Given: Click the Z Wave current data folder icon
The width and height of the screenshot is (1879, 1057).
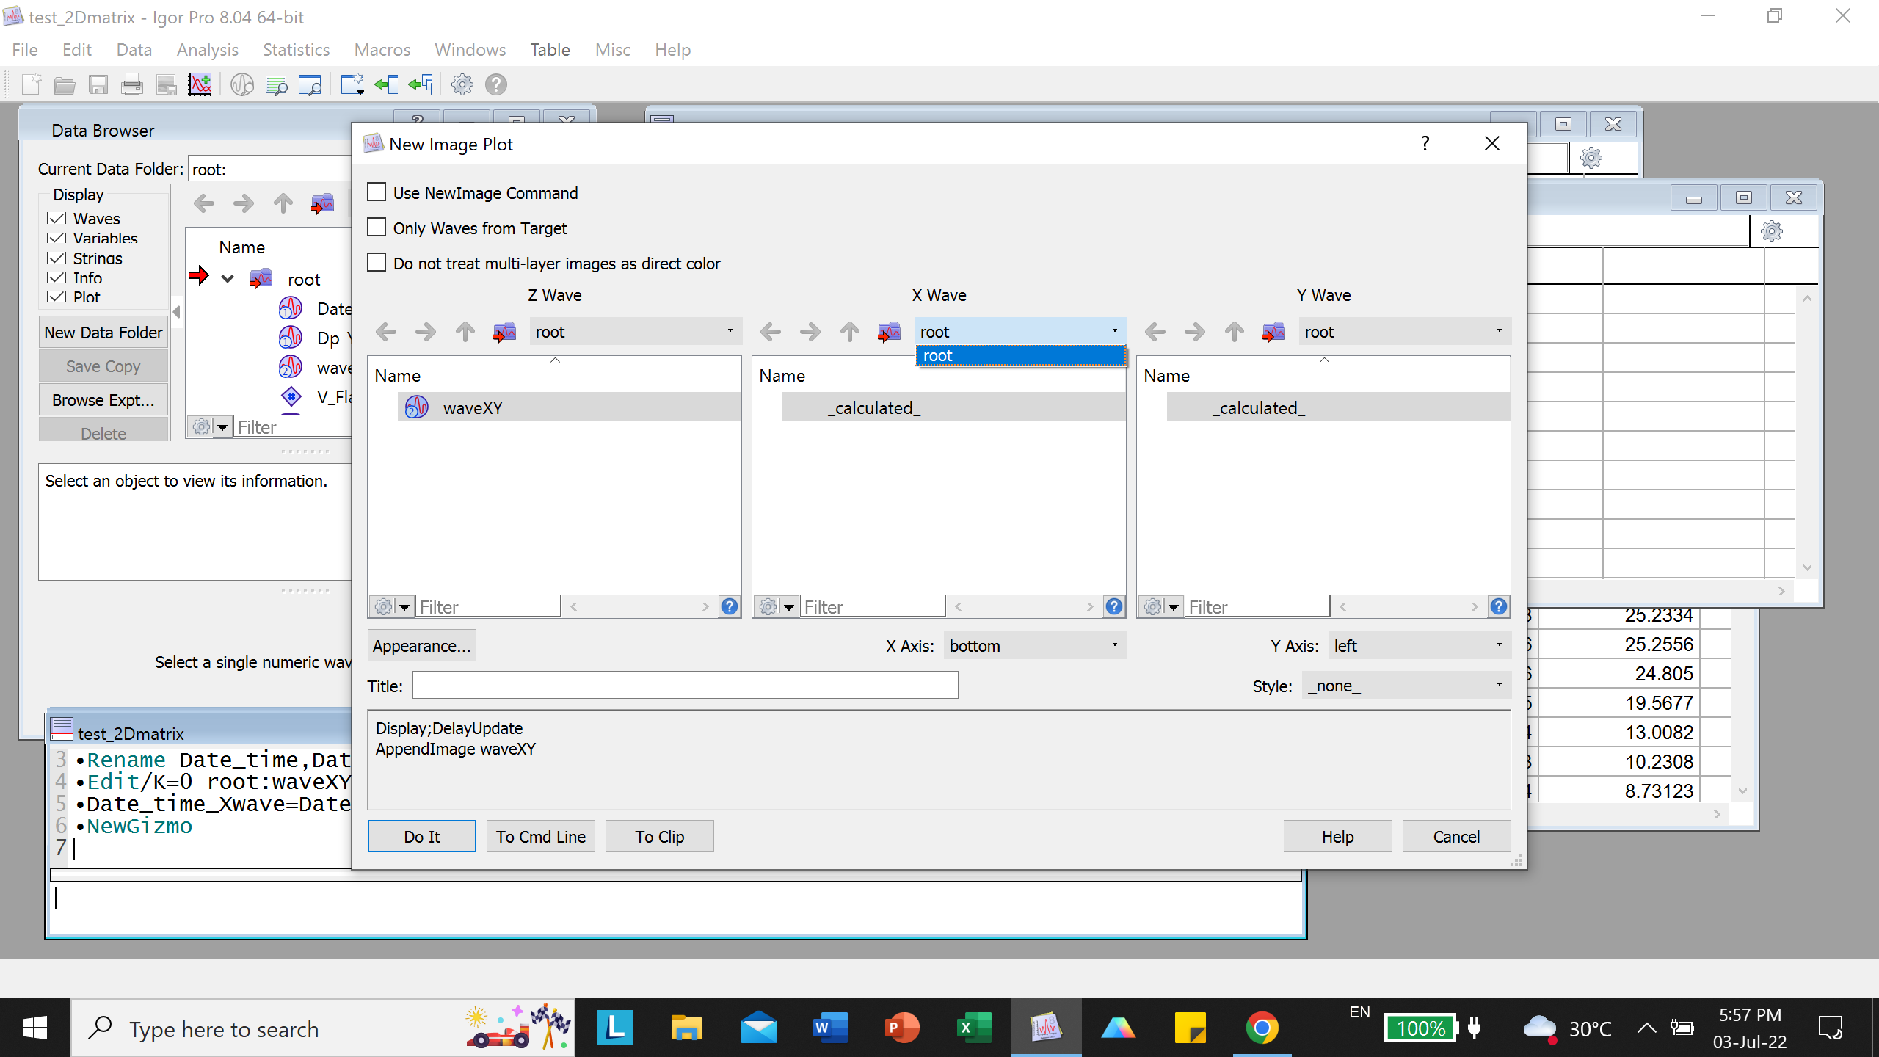Looking at the screenshot, I should point(504,333).
